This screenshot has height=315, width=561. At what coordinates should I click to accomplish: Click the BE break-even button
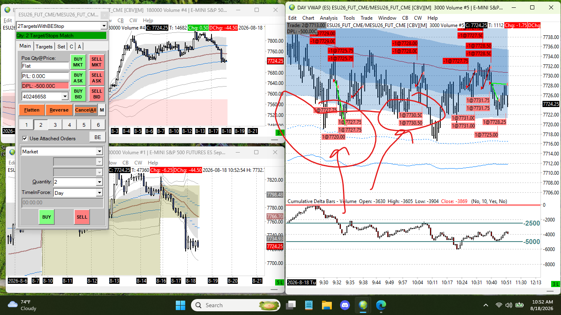point(97,137)
